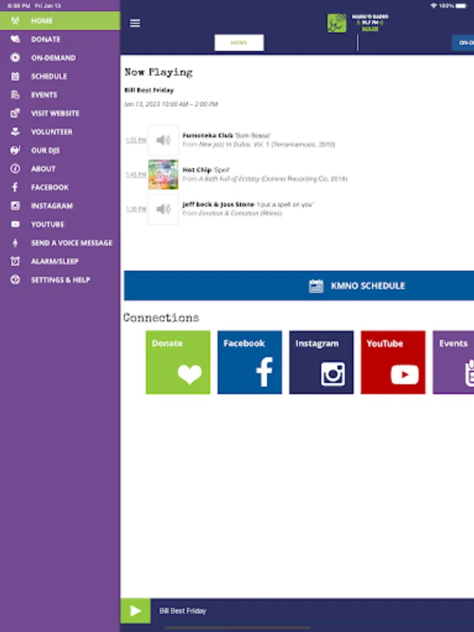Click the About info icon

tap(15, 169)
